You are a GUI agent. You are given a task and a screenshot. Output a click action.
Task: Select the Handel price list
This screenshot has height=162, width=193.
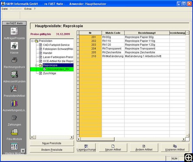(47, 53)
